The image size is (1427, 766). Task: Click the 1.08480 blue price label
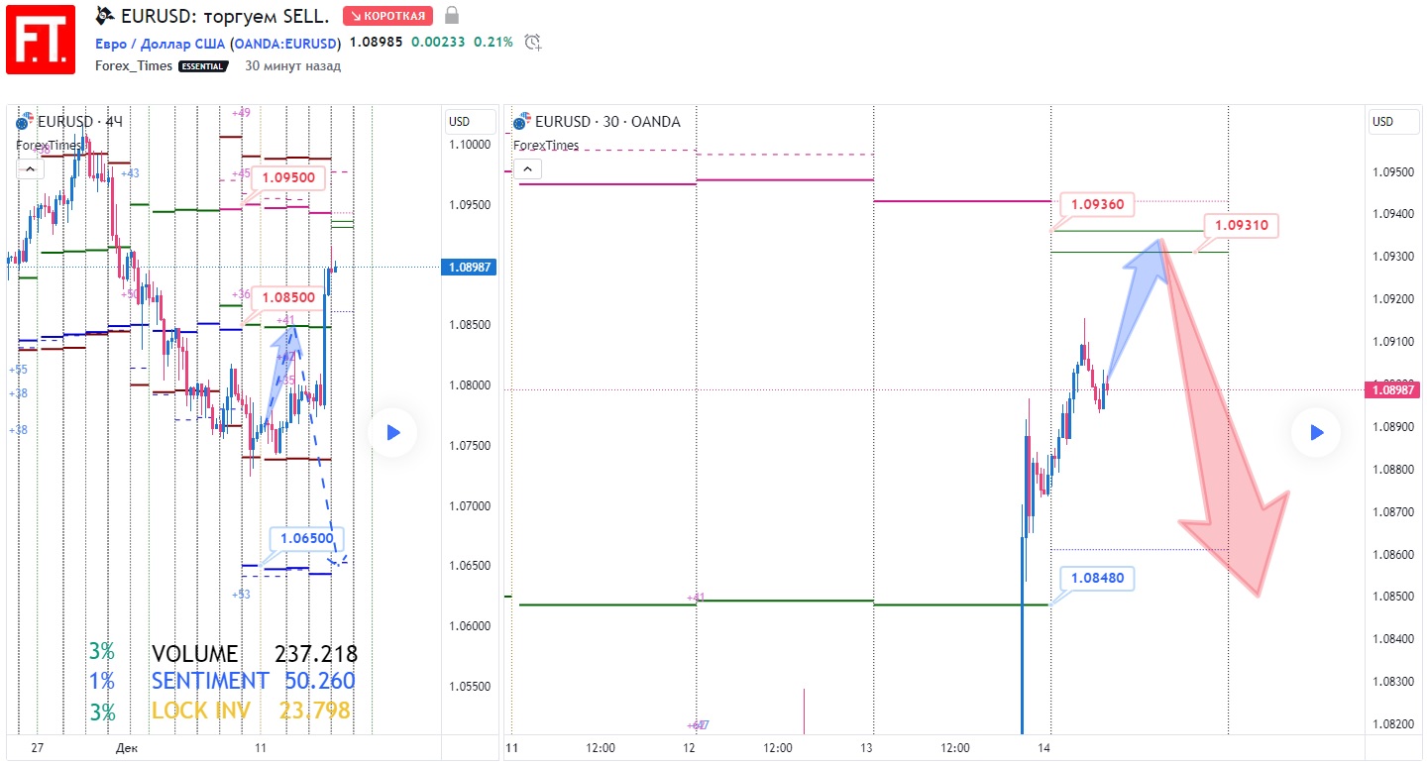click(x=1097, y=578)
